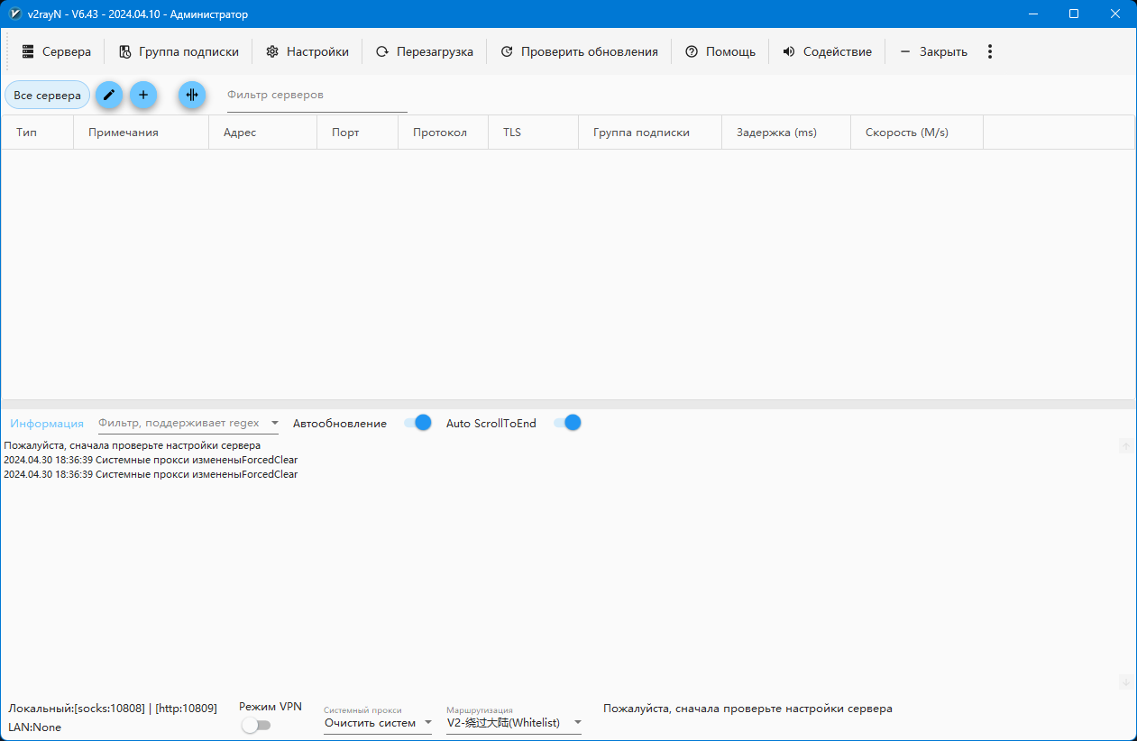The image size is (1137, 741).
Task: Open the Помощь menu
Action: coord(720,51)
